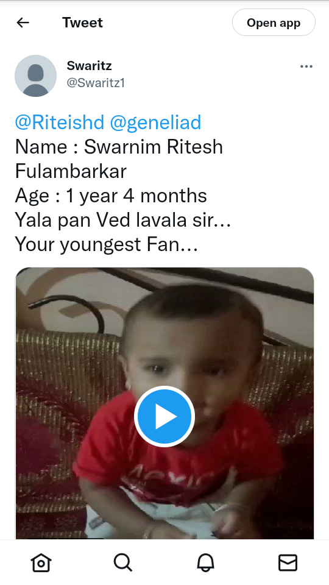Open the tweet's three-dot more options menu
This screenshot has height=585, width=329.
[306, 66]
